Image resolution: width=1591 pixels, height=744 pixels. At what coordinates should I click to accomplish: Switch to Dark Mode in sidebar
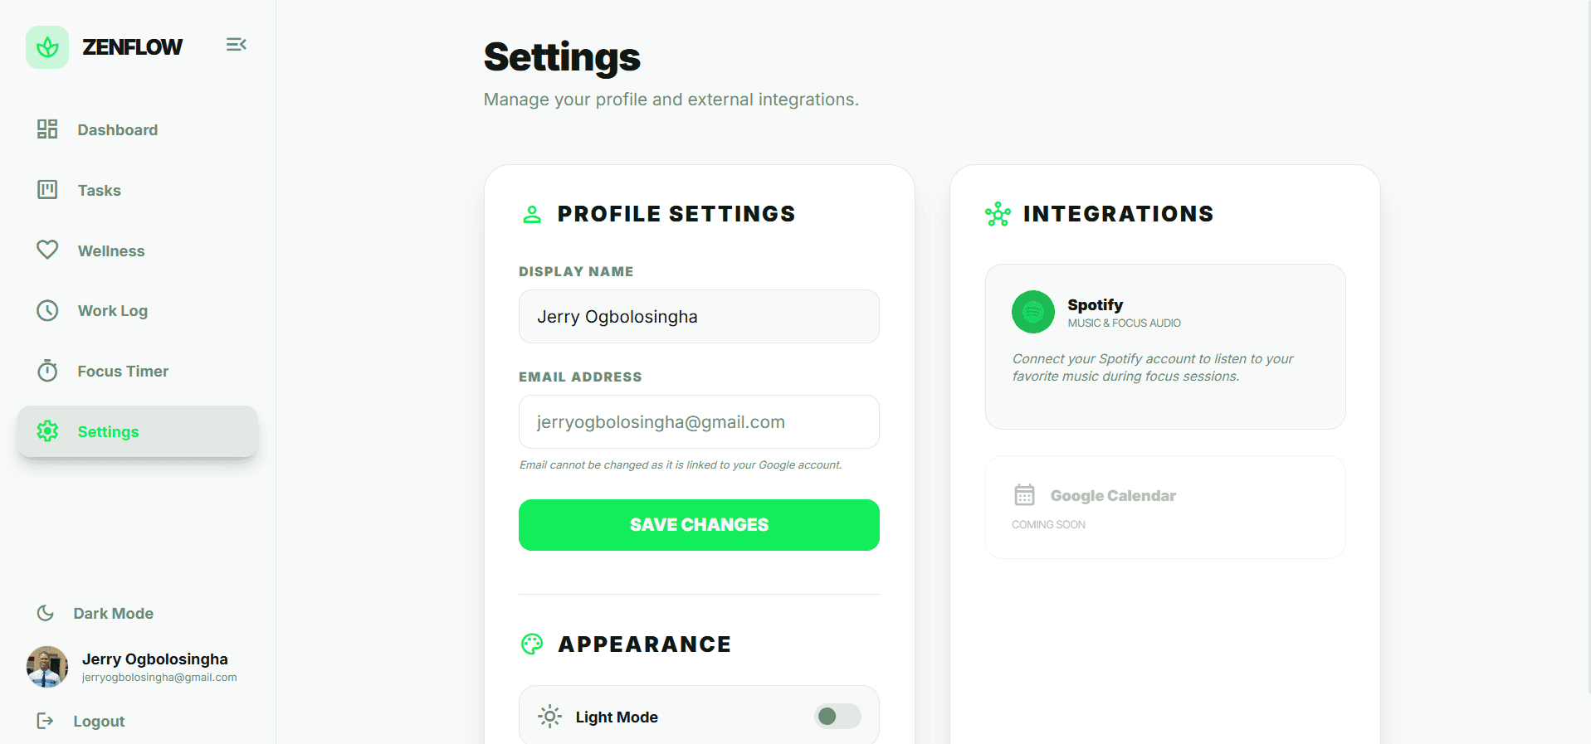[95, 613]
